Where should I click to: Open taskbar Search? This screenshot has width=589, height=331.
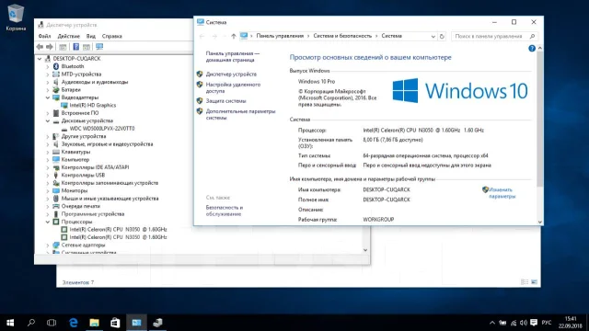(x=31, y=323)
